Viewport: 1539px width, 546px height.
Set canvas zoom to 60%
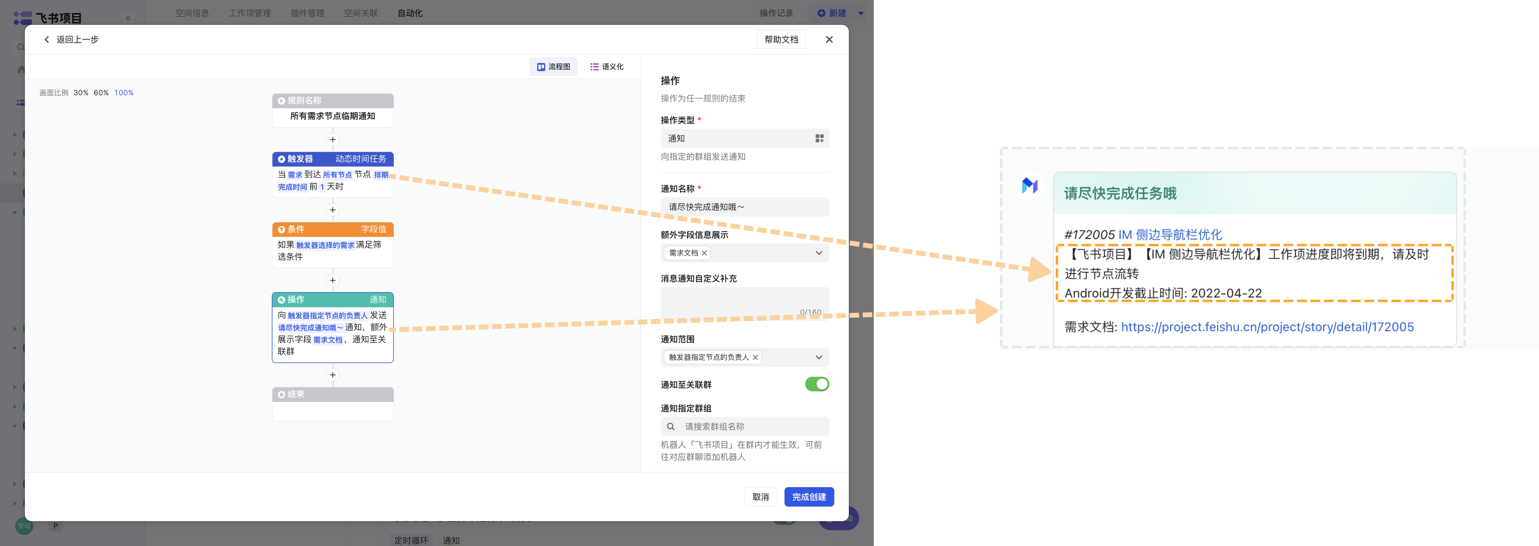[101, 93]
